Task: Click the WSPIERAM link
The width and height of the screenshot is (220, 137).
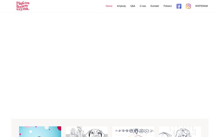Action: [x=201, y=6]
